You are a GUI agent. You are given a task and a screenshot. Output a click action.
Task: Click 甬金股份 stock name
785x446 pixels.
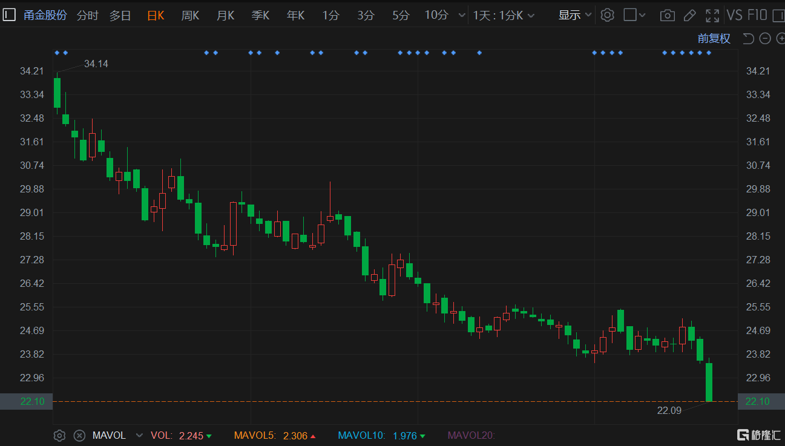click(x=45, y=15)
